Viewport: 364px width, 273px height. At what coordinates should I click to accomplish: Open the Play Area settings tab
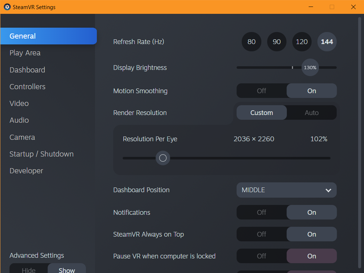point(25,53)
